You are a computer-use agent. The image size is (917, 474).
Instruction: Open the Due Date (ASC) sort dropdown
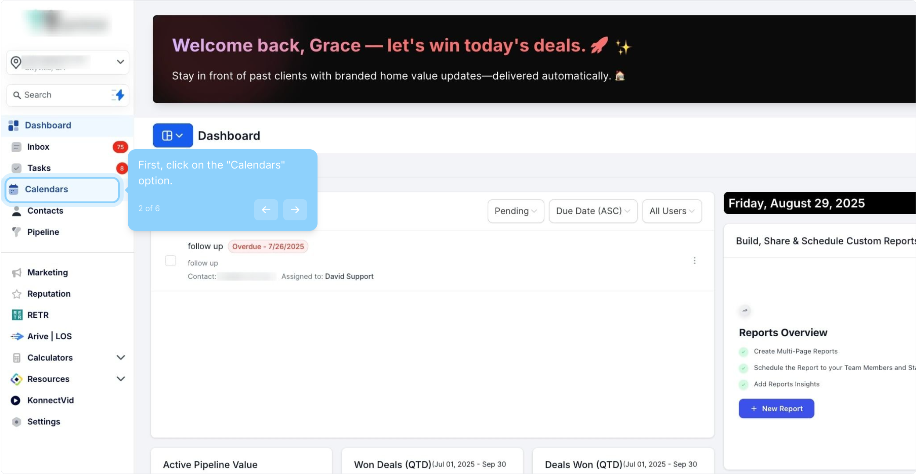pyautogui.click(x=593, y=211)
